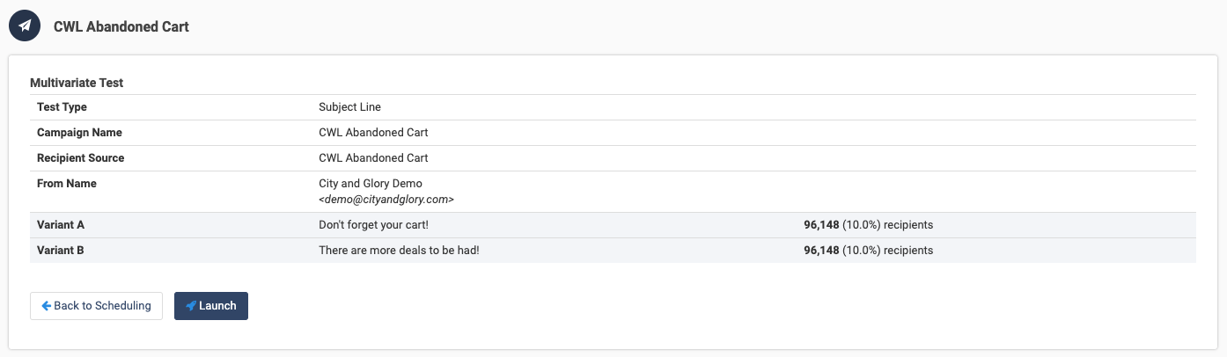1227x357 pixels.
Task: Click Variant A's 96,148 recipients count
Action: [868, 225]
